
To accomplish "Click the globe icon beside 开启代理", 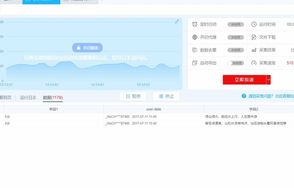I will coord(195,37).
